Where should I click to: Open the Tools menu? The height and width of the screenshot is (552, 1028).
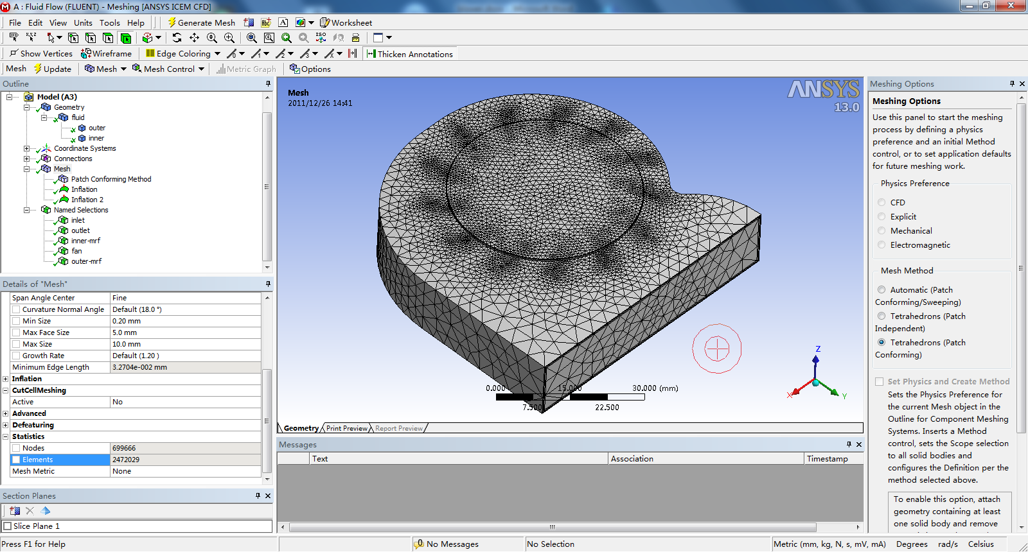click(109, 22)
